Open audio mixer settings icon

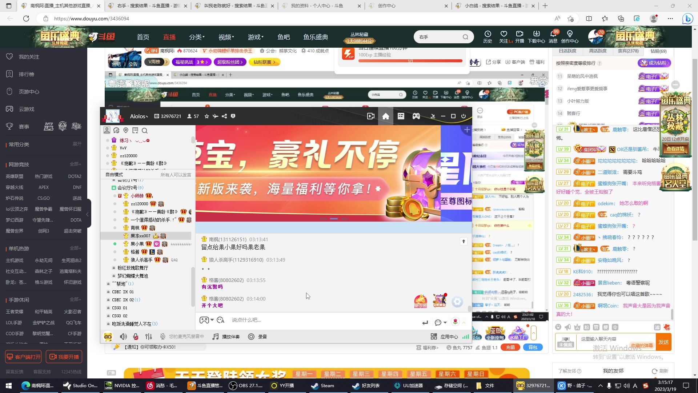(x=148, y=337)
